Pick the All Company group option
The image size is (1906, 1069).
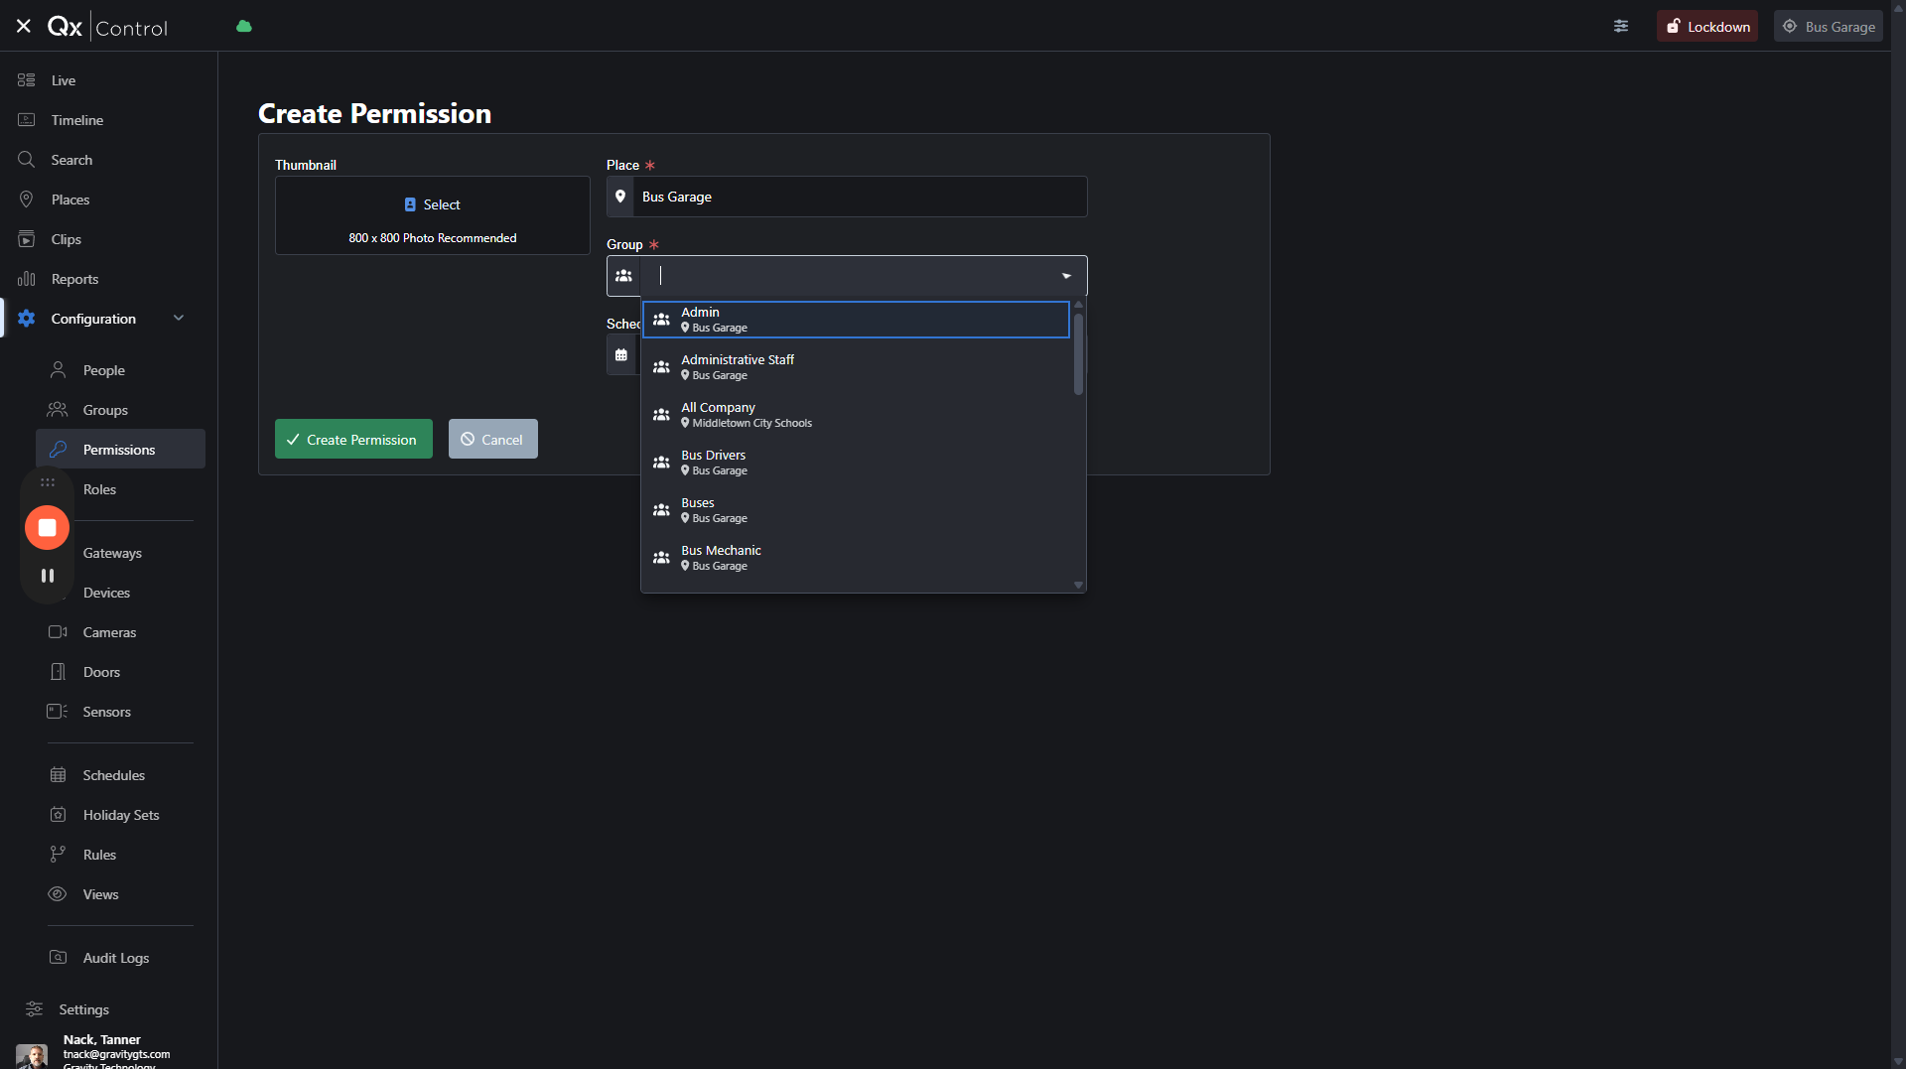[x=855, y=415]
